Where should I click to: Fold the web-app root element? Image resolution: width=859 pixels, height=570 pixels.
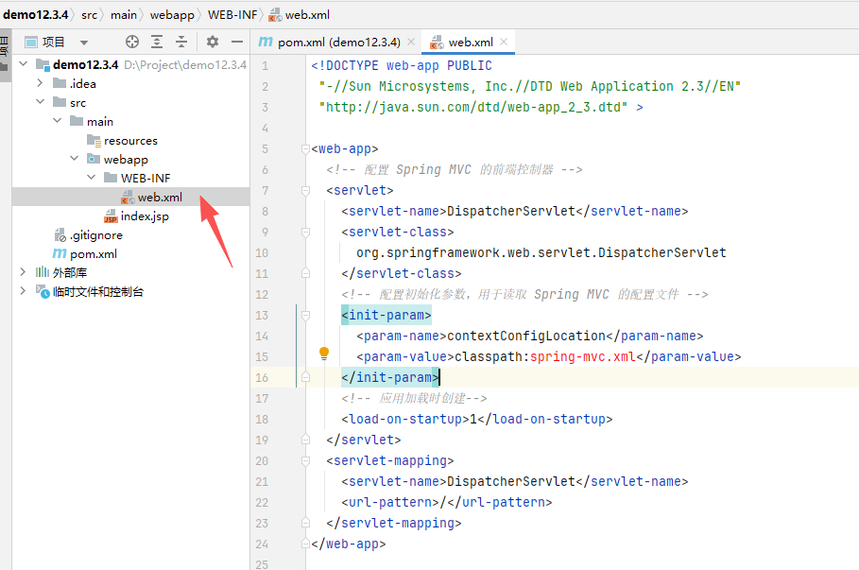click(x=305, y=148)
